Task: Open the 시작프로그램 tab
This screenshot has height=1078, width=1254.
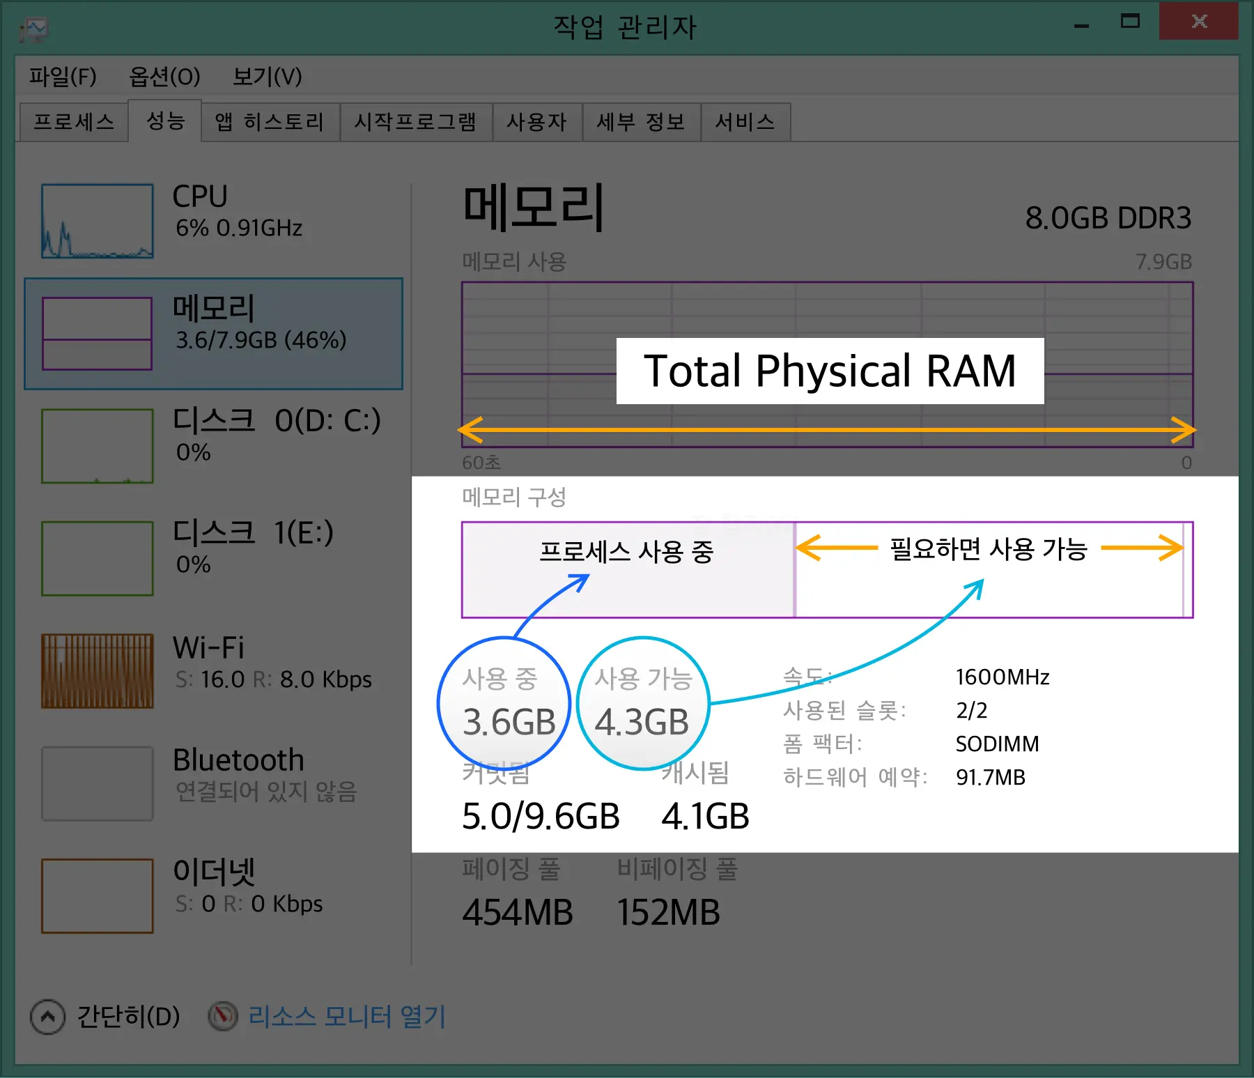Action: pyautogui.click(x=415, y=122)
